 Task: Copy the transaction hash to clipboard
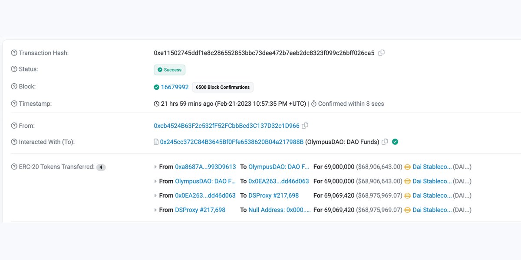click(x=381, y=53)
